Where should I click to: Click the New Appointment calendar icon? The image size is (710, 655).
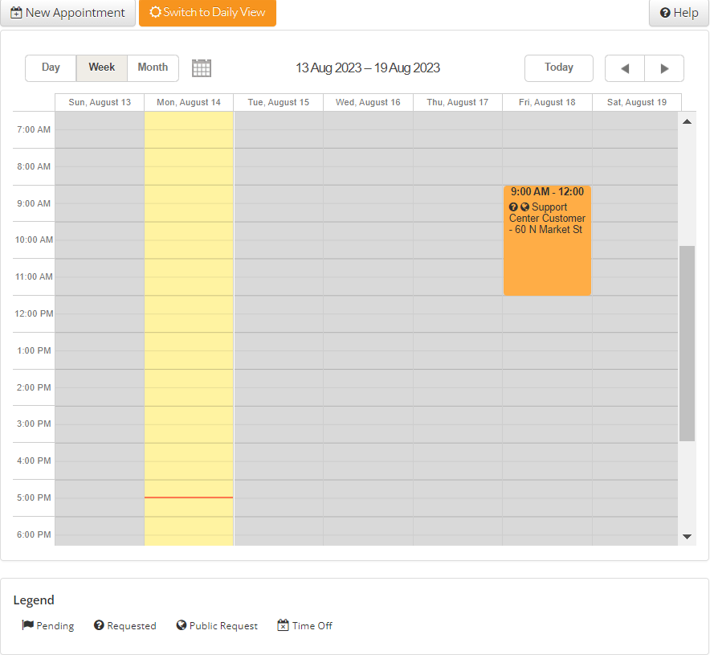click(16, 13)
